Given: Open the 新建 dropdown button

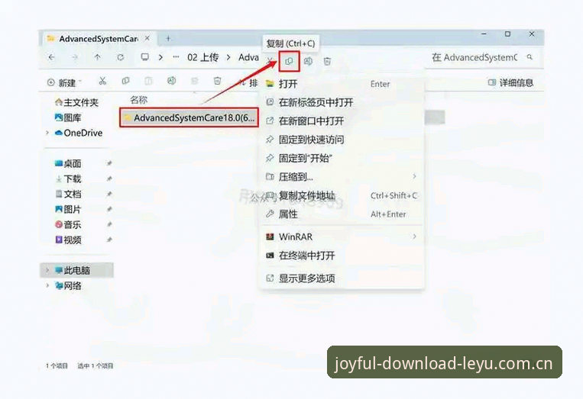Looking at the screenshot, I should (x=64, y=82).
